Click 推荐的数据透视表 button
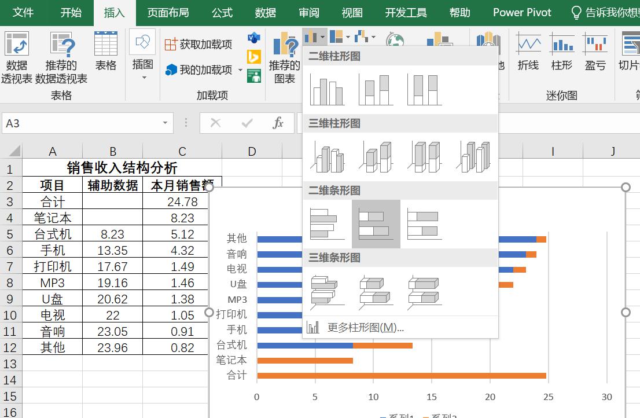This screenshot has width=640, height=418. click(x=61, y=57)
